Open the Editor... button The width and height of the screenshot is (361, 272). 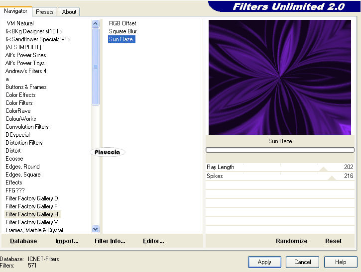click(x=153, y=241)
